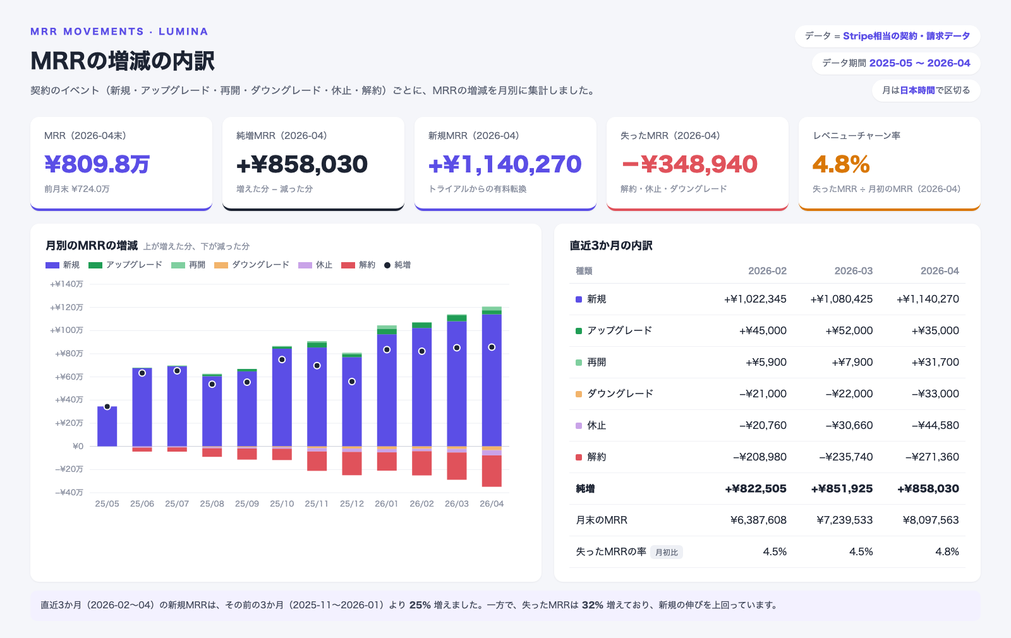Click the 25/12 bar's 純増 dot marker
The width and height of the screenshot is (1011, 638).
point(352,382)
